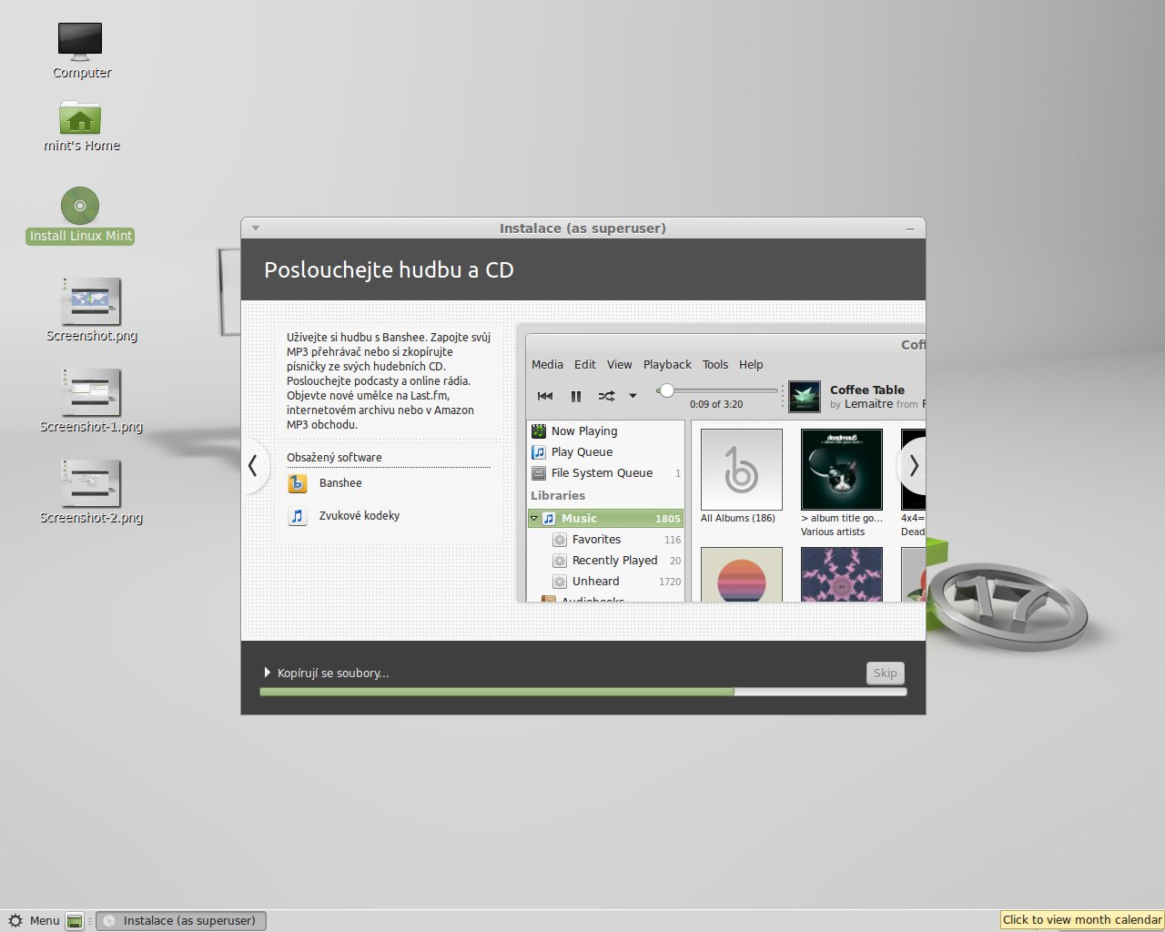Select the Install Linux Mint disc icon
The image size is (1165, 932).
80,207
